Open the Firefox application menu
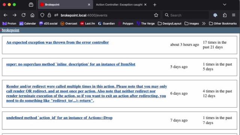 (x=234, y=15)
